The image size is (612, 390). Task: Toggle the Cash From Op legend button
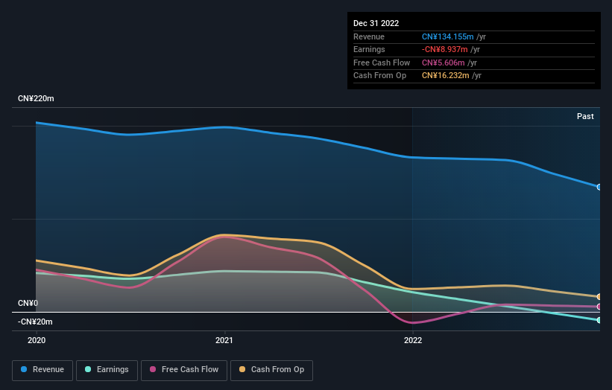[x=271, y=370]
